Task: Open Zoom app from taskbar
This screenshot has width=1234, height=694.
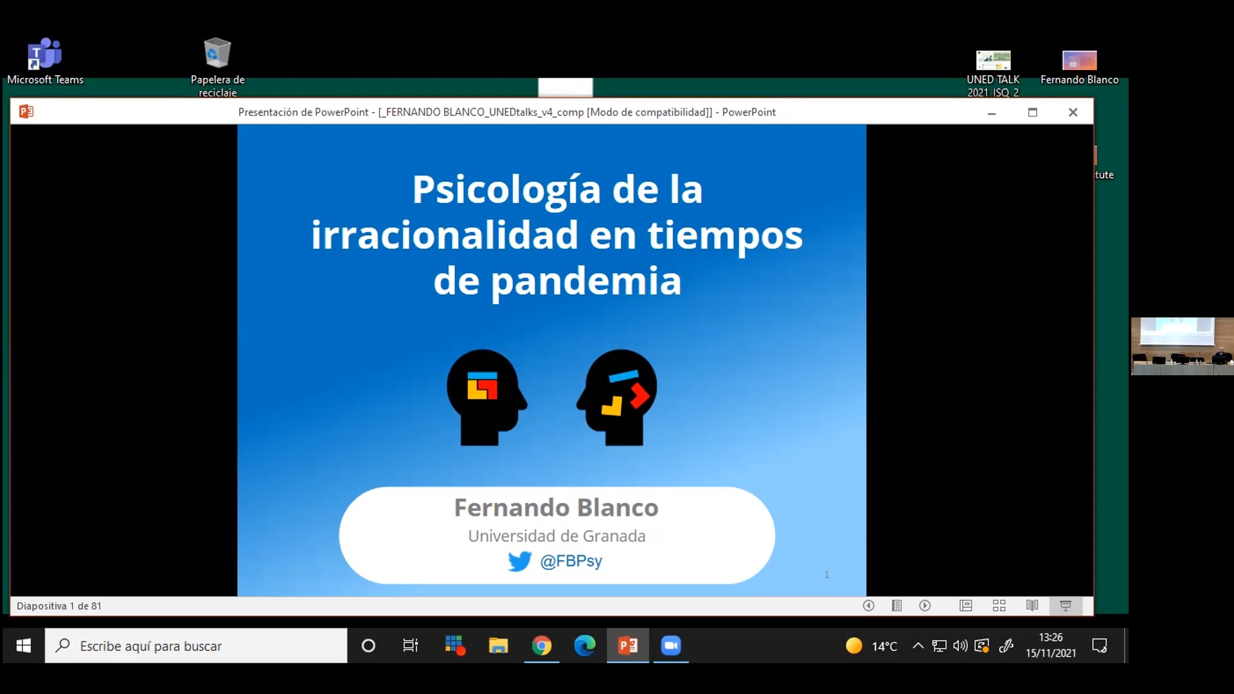Action: (670, 645)
